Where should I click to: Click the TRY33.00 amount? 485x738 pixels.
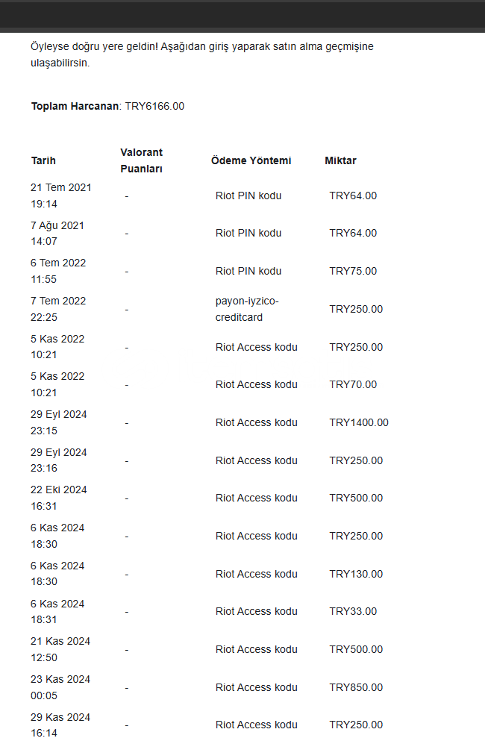point(353,611)
